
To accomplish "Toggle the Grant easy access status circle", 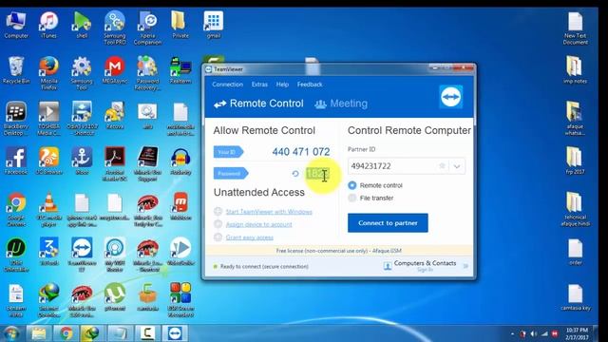I will click(218, 237).
